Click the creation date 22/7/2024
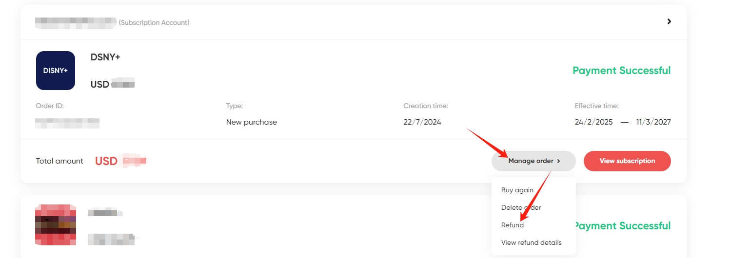Viewport: 731px width, 258px height. point(422,122)
